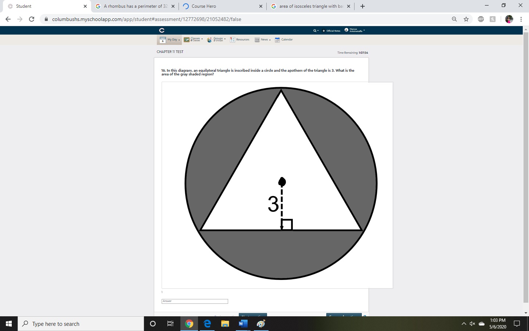Select the Groups globe icon

click(209, 39)
